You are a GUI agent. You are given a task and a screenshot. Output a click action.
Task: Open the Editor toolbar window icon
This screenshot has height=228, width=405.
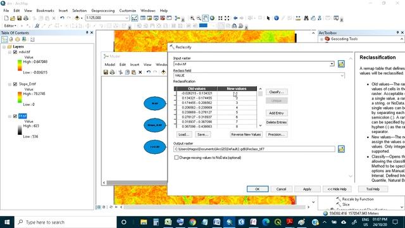click(x=135, y=18)
